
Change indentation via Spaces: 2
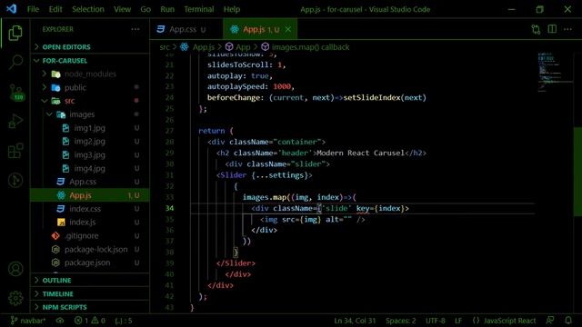coord(400,321)
